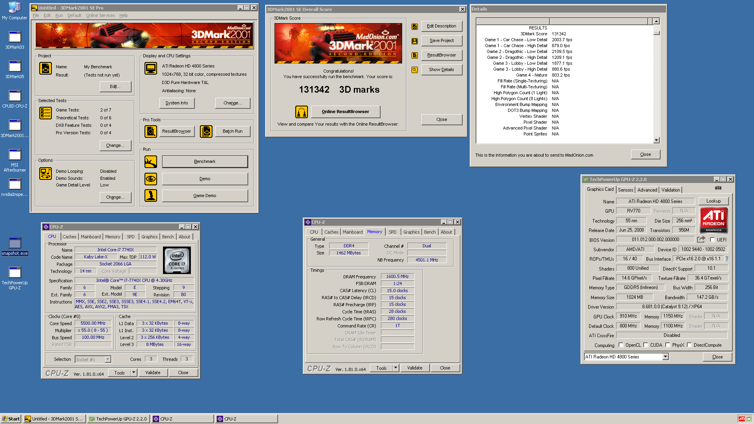
Task: Expand Tools dropdown arrow in CPU tab CPU-Z
Action: pos(134,373)
